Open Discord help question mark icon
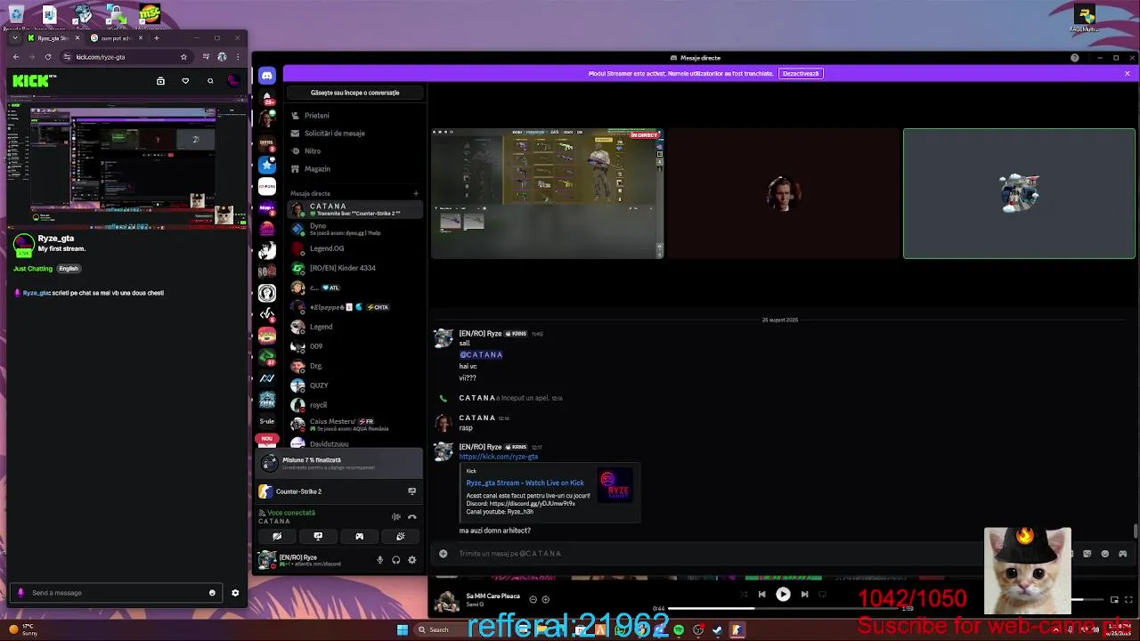The height and width of the screenshot is (641, 1140). (1074, 58)
